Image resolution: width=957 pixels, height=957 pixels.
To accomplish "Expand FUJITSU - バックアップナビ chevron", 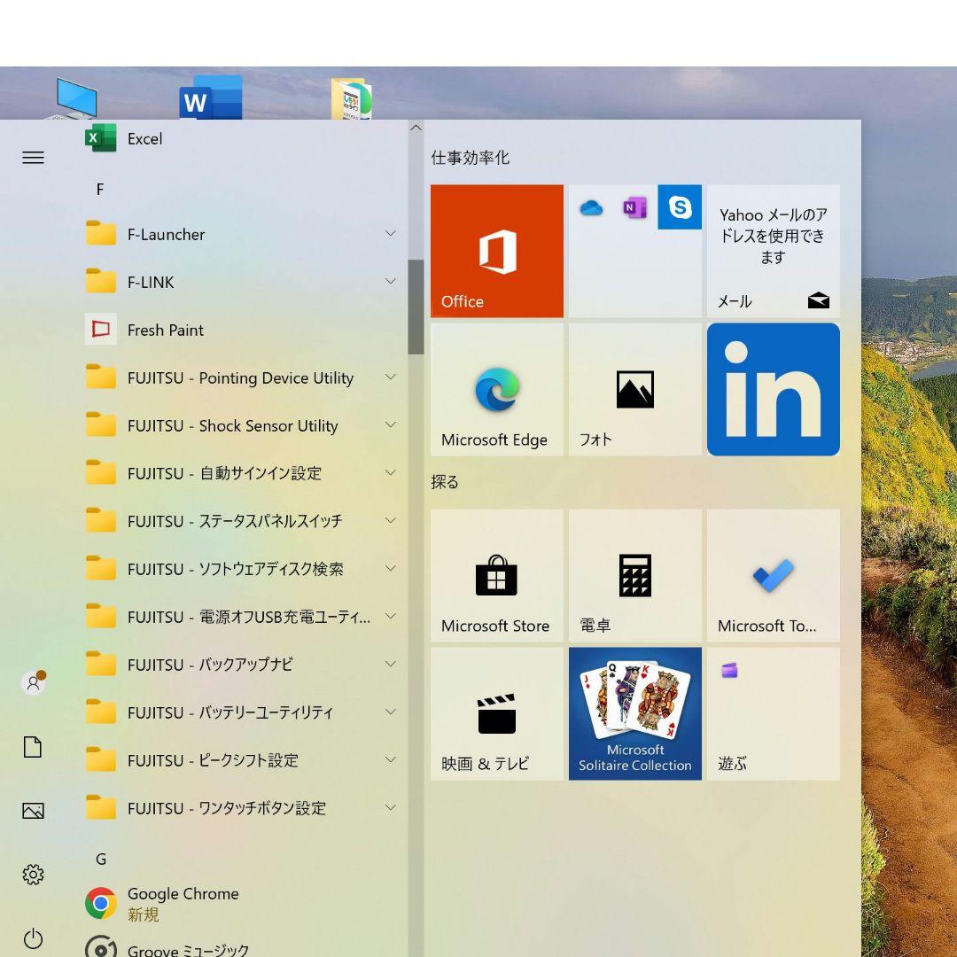I will coord(391,664).
